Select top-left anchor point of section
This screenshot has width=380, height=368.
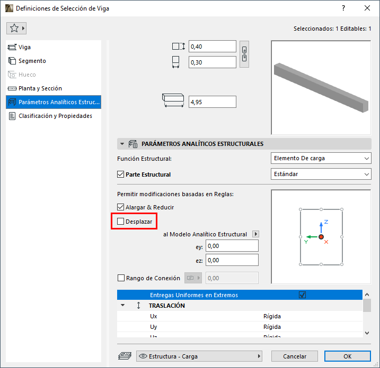click(x=301, y=209)
